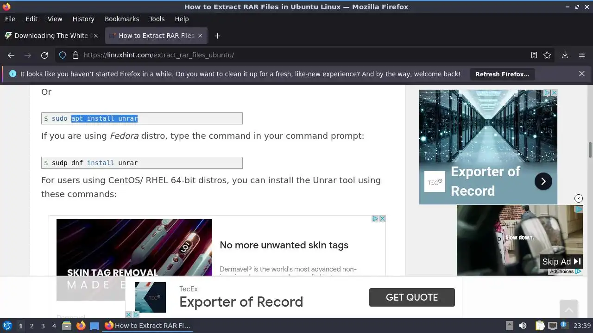Click the page vertical scrollbar thumb
The width and height of the screenshot is (593, 333).
[590, 150]
